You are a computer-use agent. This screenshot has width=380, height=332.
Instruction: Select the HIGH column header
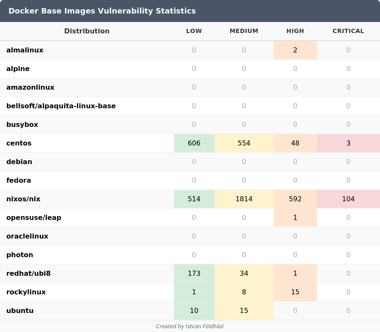click(x=295, y=31)
